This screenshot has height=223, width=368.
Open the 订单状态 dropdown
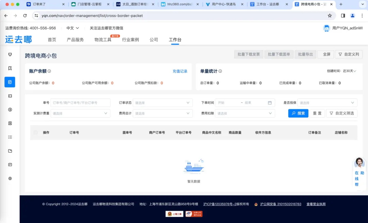[163, 103]
